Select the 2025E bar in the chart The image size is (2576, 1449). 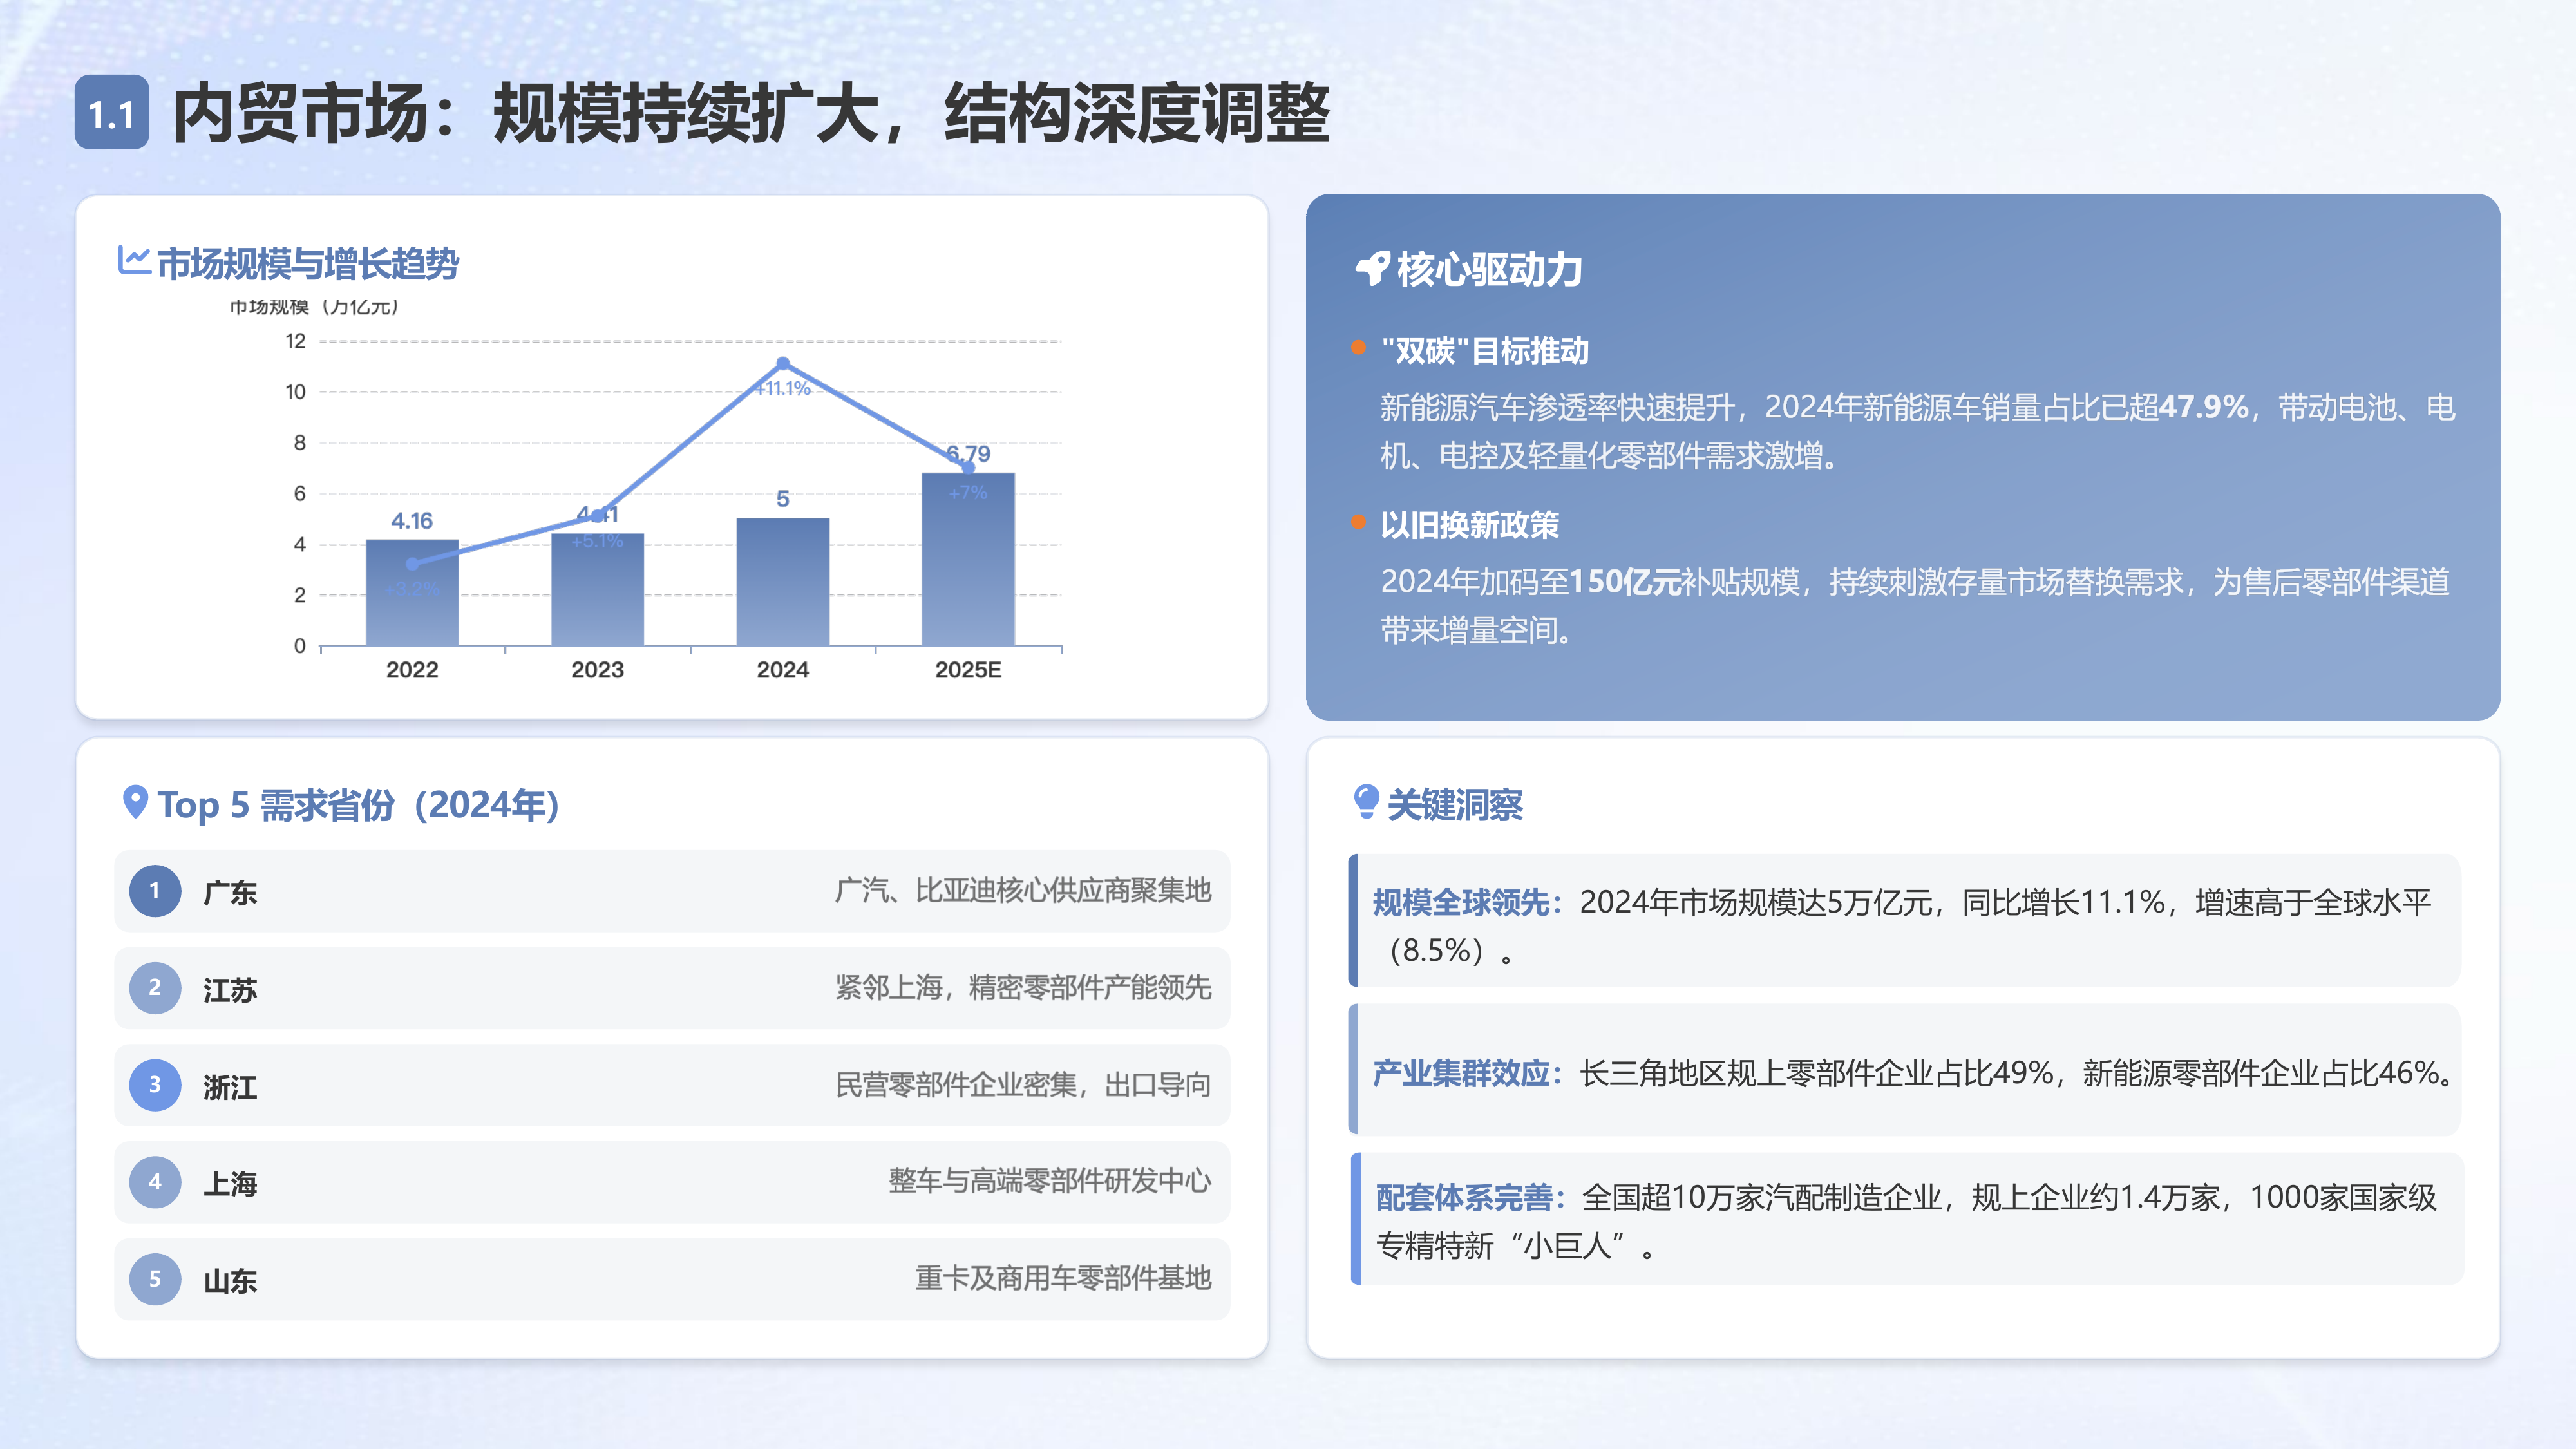(x=968, y=559)
